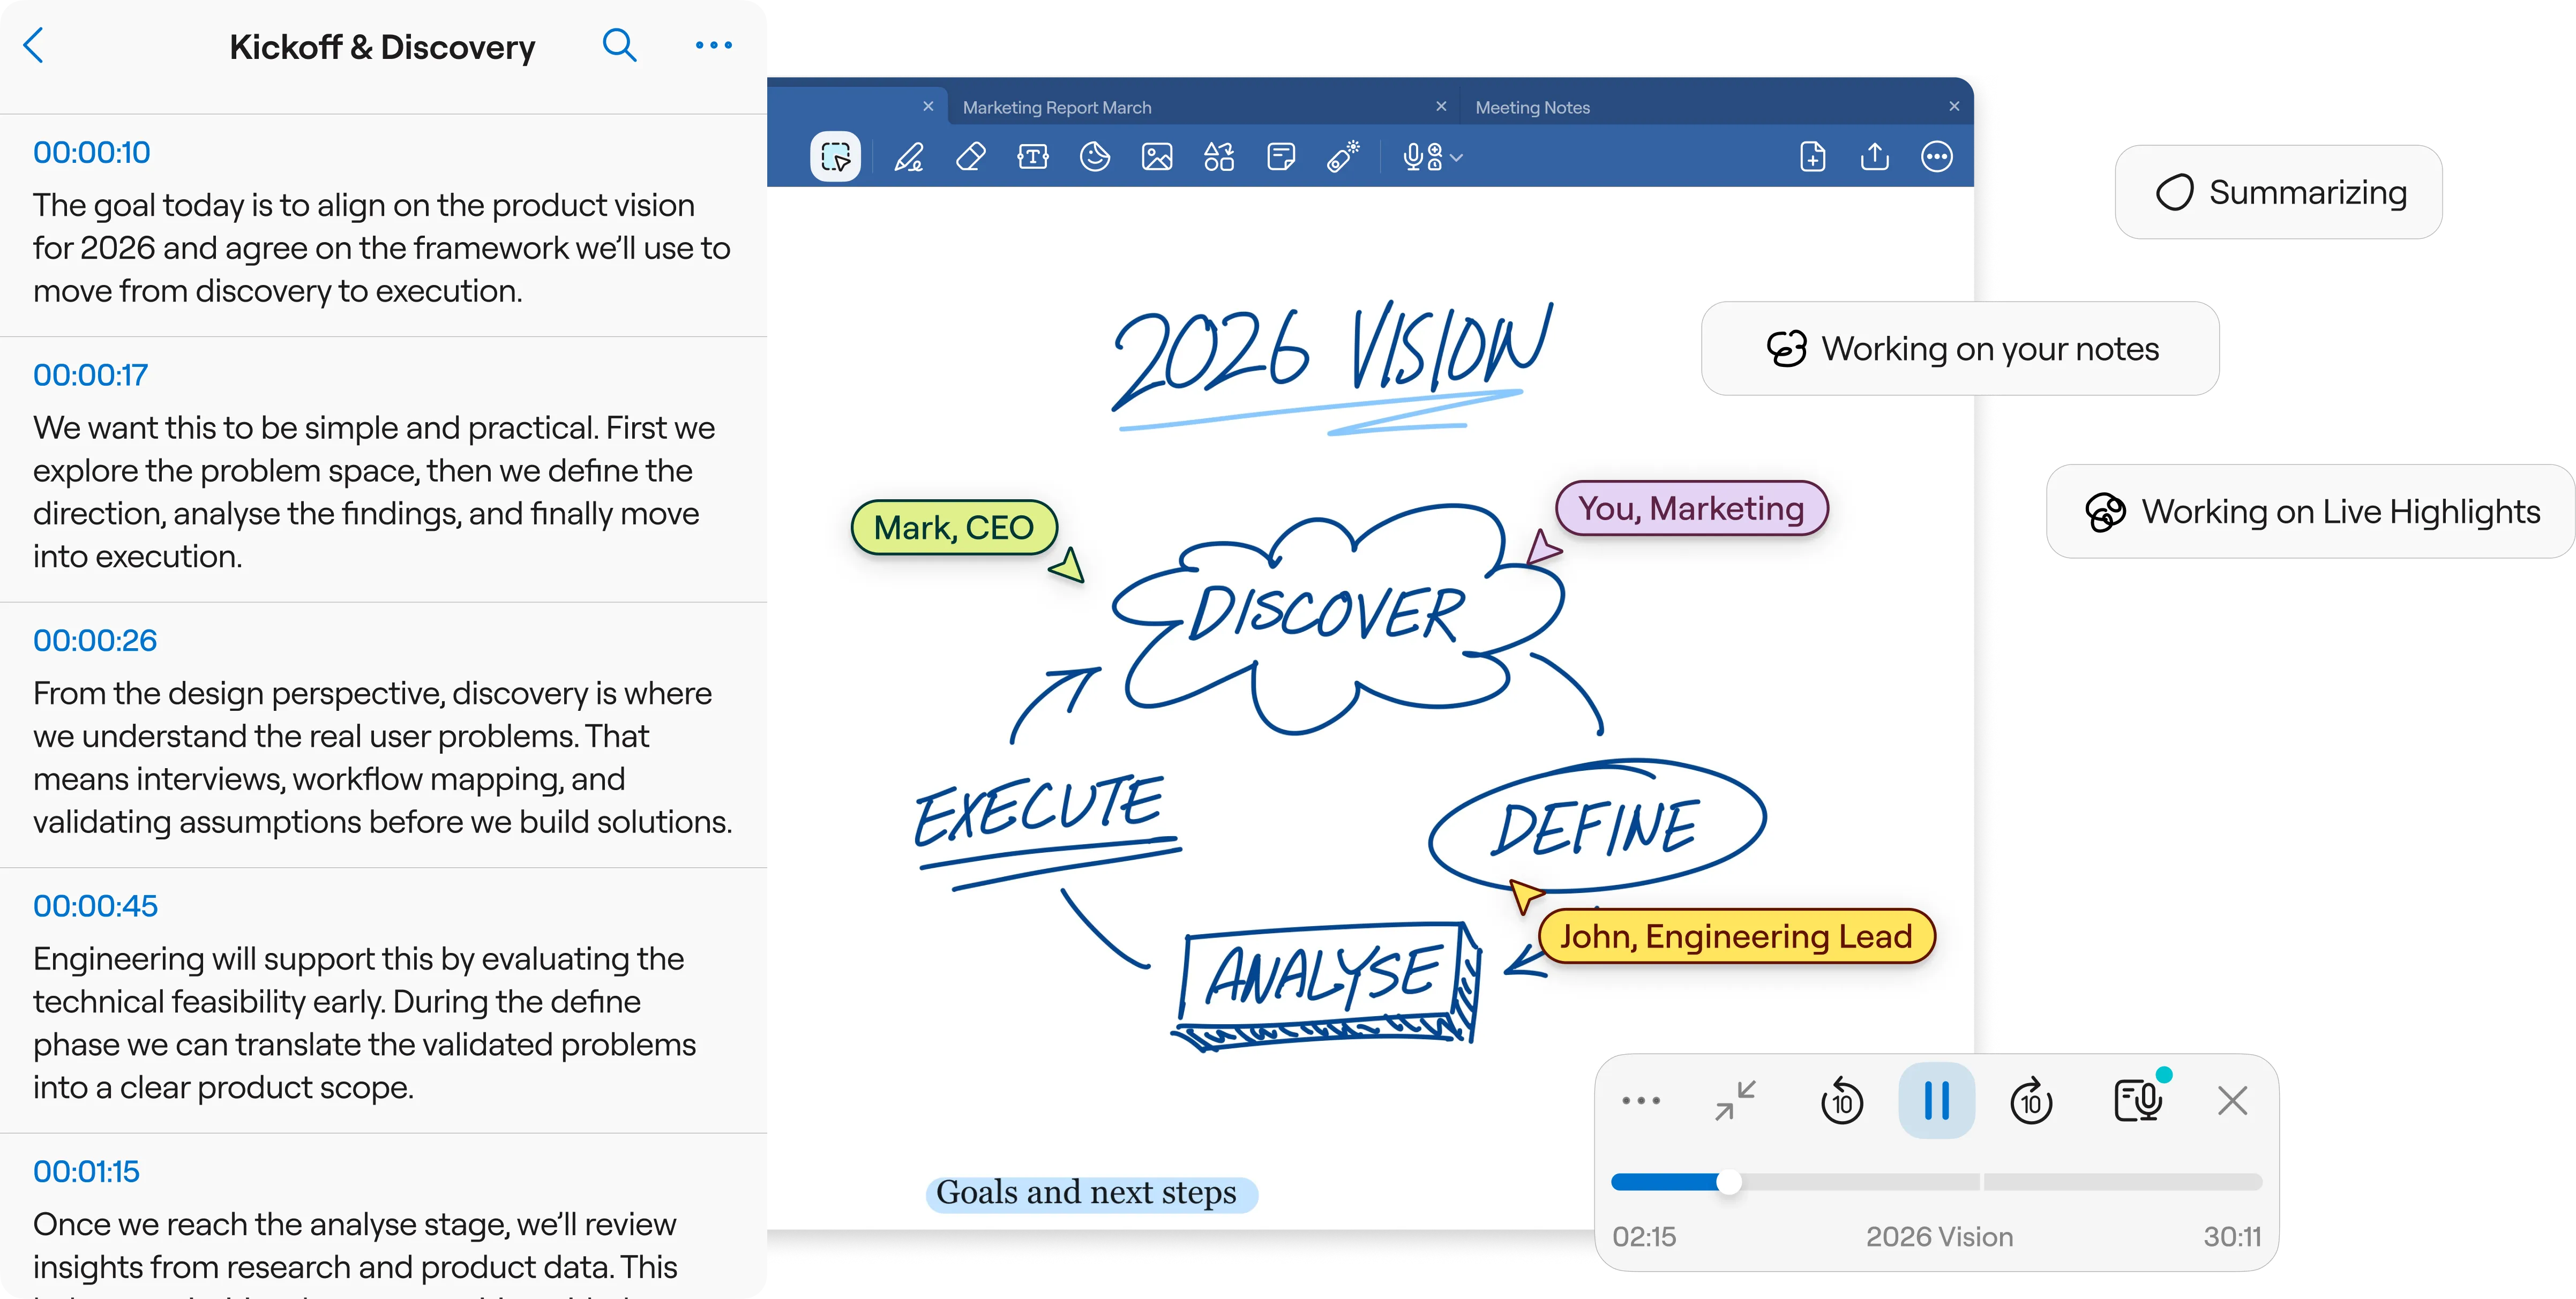Click the paragraph starting 'Engineering will support'
This screenshot has width=2576, height=1299.
click(x=365, y=1023)
